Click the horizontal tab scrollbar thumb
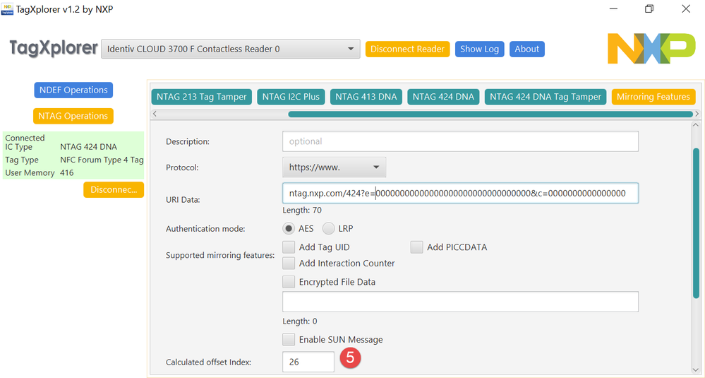Screen dimensions: 705x378 pyautogui.click(x=490, y=114)
